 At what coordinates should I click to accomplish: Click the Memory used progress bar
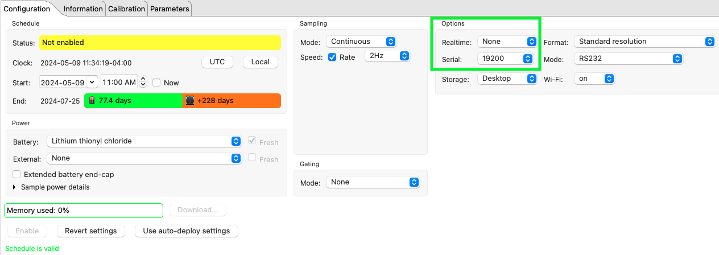tap(83, 211)
